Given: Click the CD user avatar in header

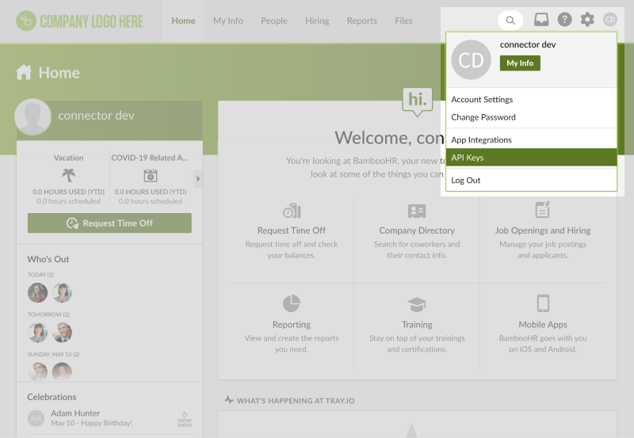Looking at the screenshot, I should pos(609,20).
